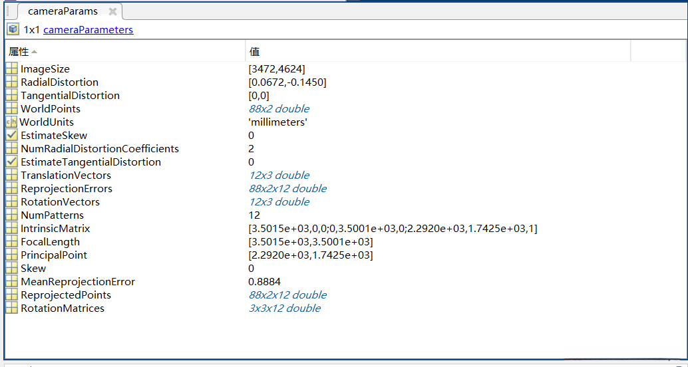Open the TranslationVectors 12x3 double value
The width and height of the screenshot is (688, 367).
[278, 176]
